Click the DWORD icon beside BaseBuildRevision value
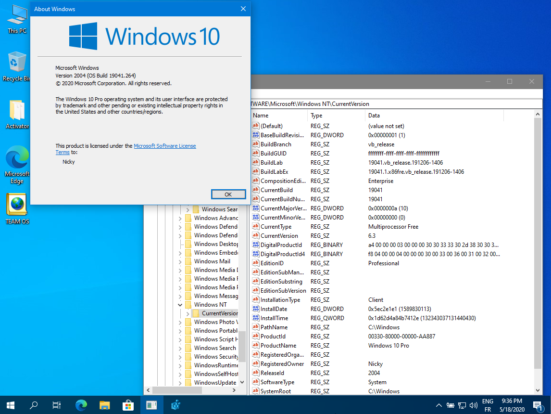 [x=255, y=135]
